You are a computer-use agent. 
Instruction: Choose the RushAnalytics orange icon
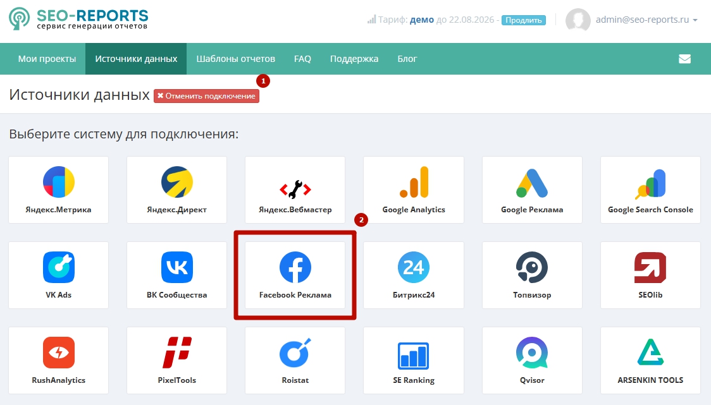point(58,353)
